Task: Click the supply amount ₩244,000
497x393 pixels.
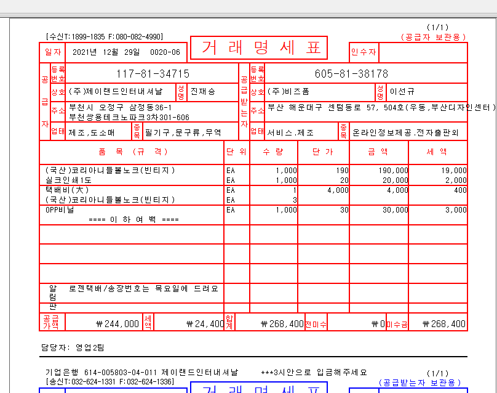Action: click(x=117, y=323)
